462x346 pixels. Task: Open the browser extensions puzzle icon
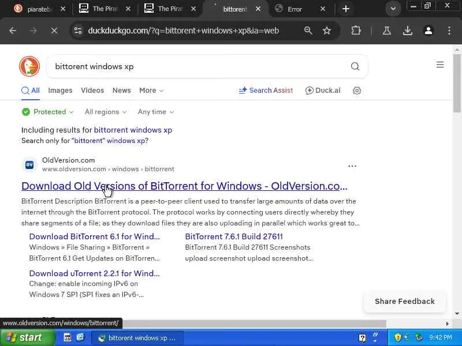tap(356, 31)
